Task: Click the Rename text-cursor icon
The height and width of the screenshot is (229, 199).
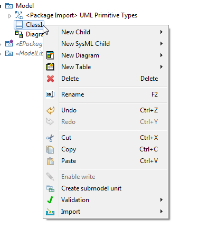Action: click(50, 94)
